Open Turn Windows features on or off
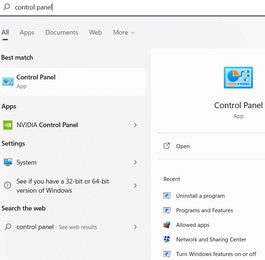 tap(216, 254)
